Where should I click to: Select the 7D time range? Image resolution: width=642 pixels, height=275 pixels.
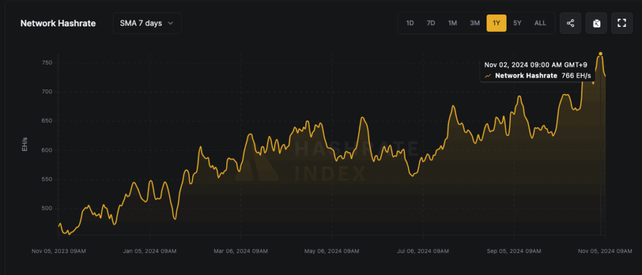point(431,23)
